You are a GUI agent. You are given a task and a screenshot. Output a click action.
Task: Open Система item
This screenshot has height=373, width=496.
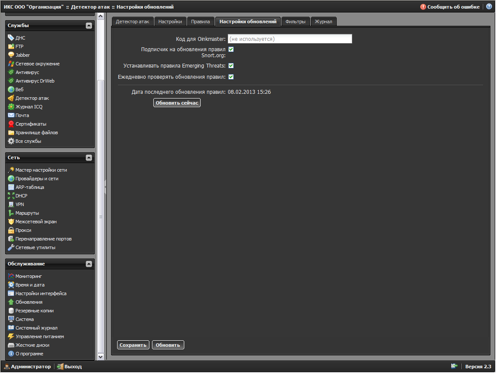[21, 319]
